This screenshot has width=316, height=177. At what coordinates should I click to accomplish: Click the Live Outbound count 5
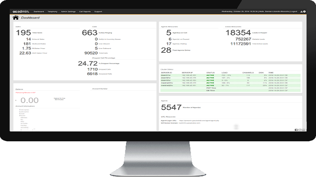(96, 48)
